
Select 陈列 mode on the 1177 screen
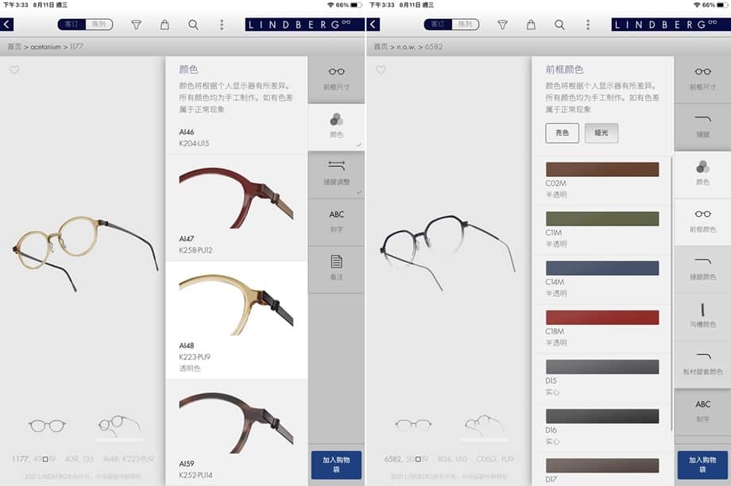[x=99, y=25]
